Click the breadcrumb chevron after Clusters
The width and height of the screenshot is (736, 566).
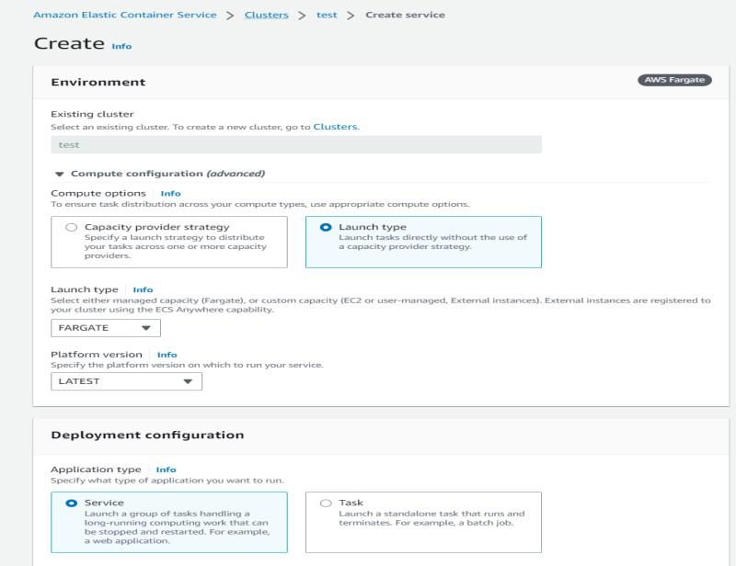click(x=302, y=16)
